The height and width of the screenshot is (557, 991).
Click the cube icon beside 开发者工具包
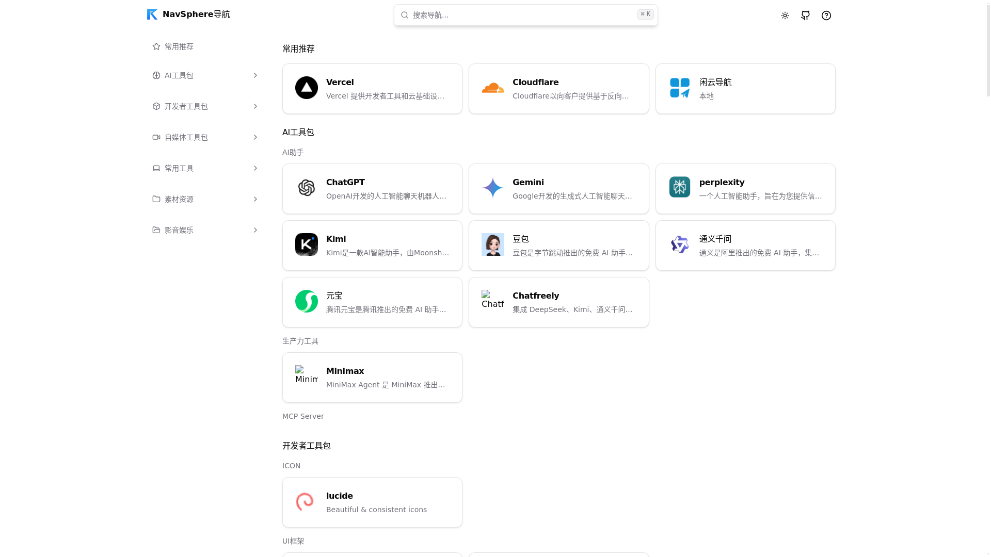pos(156,106)
